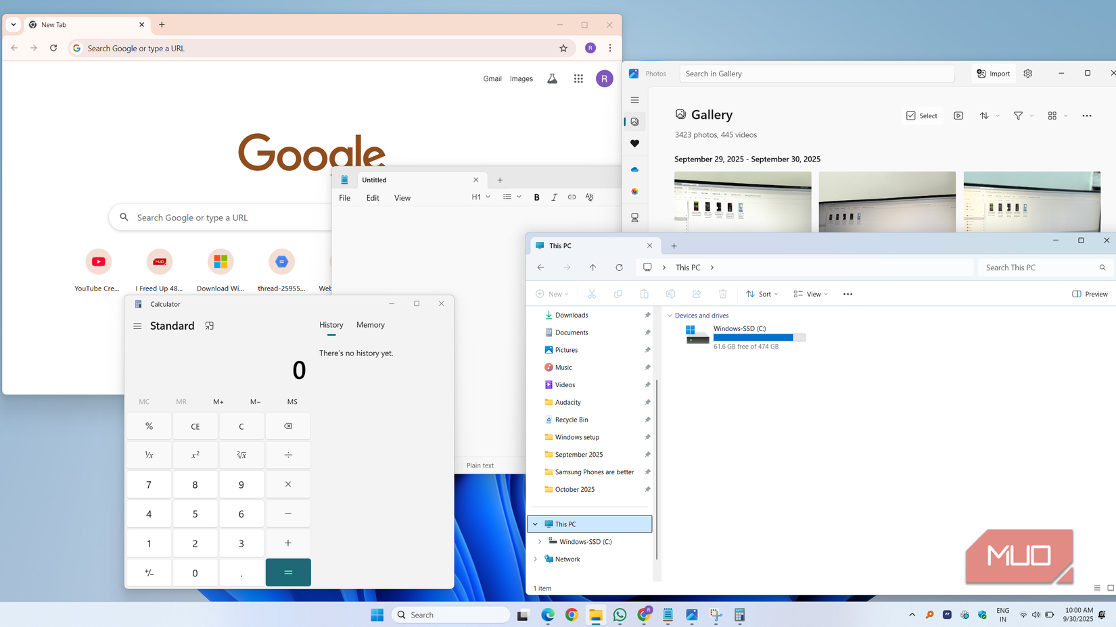Open Search Labs flask icon on Google page
Viewport: 1116px width, 627px height.
(x=553, y=79)
